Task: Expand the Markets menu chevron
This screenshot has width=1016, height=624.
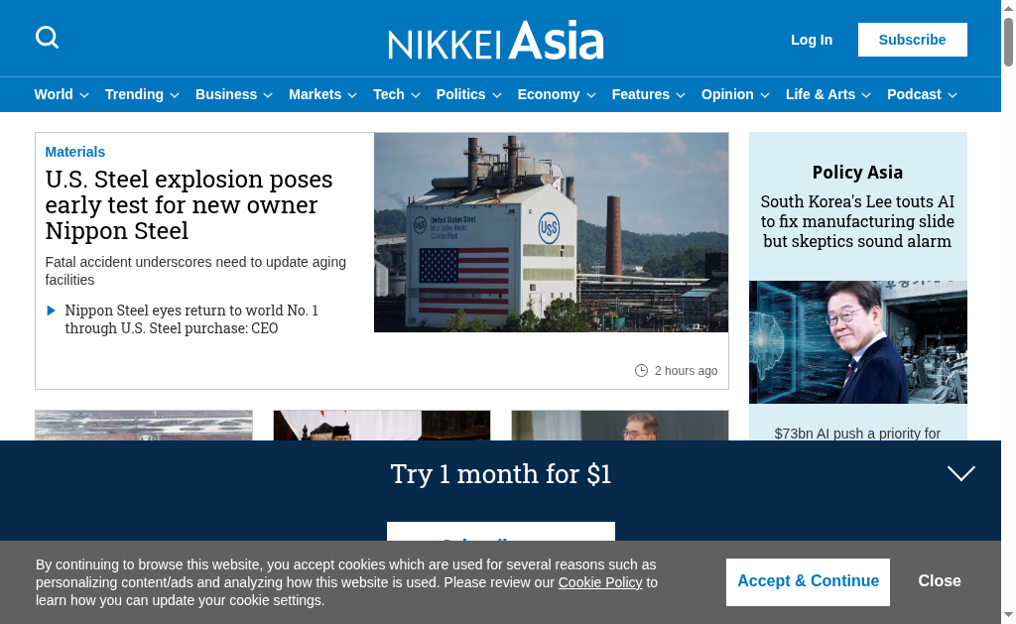Action: [352, 95]
